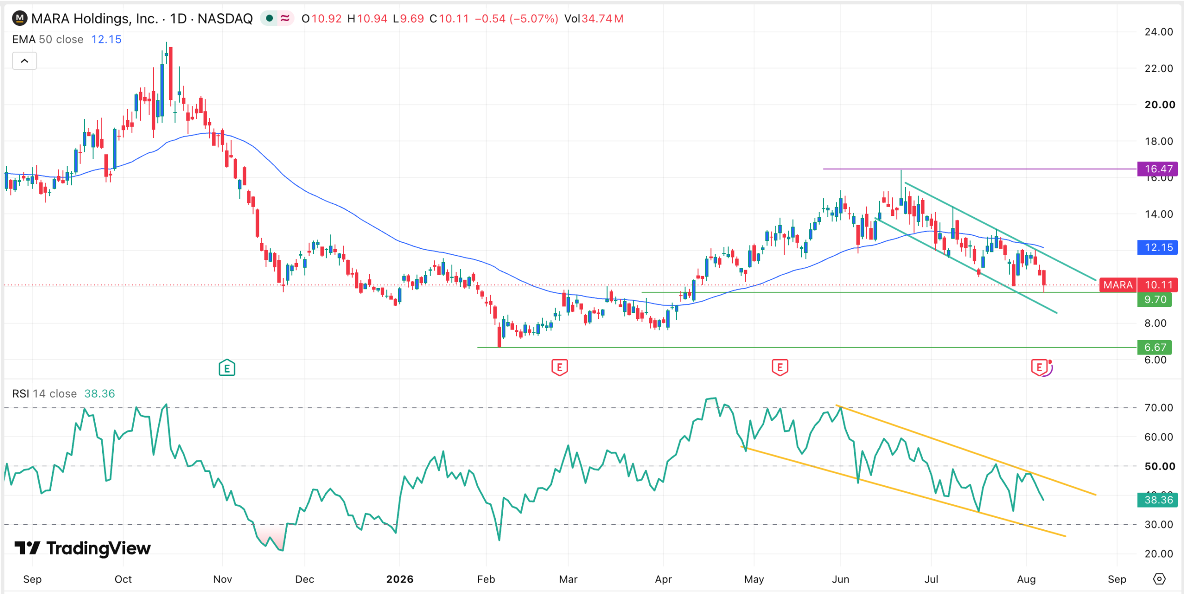Click the MARA Holdings logo icon
This screenshot has width=1184, height=594.
click(19, 18)
